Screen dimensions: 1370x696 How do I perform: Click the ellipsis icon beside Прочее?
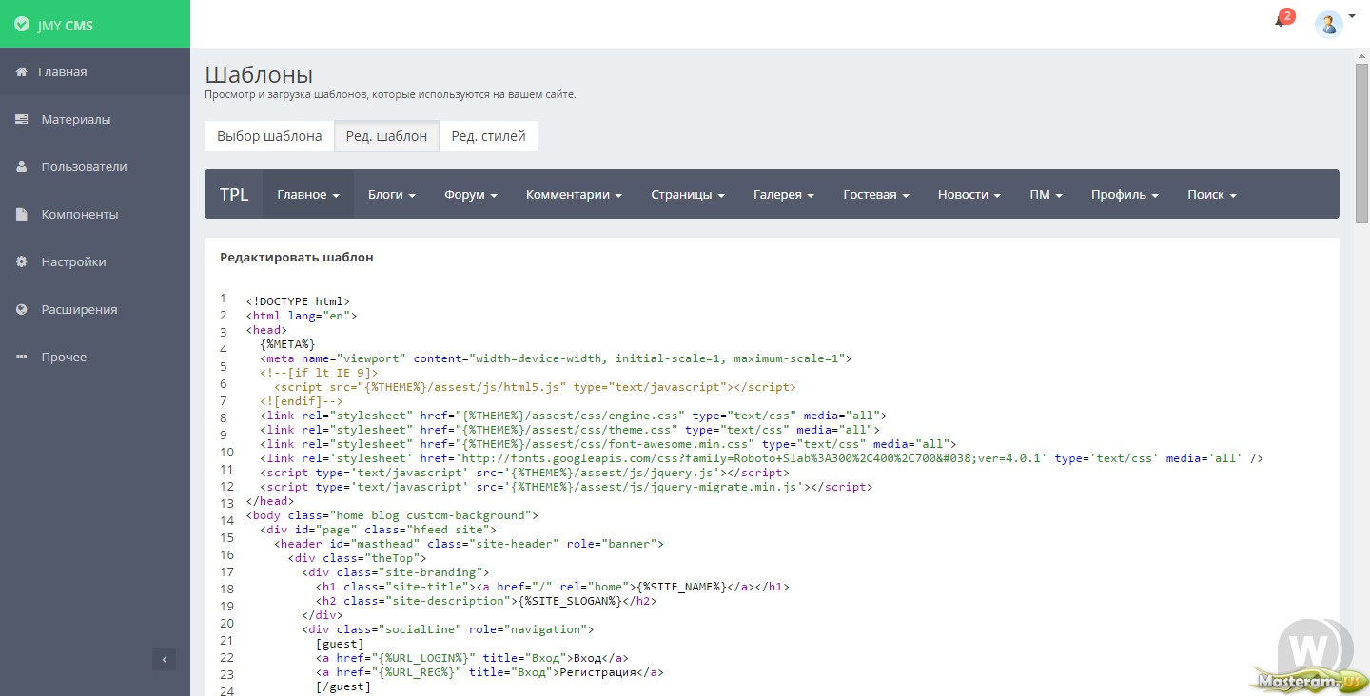21,357
